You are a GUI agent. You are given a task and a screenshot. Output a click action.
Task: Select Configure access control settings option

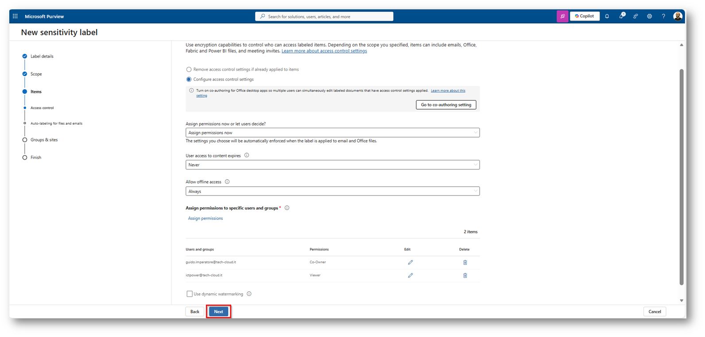(x=189, y=80)
